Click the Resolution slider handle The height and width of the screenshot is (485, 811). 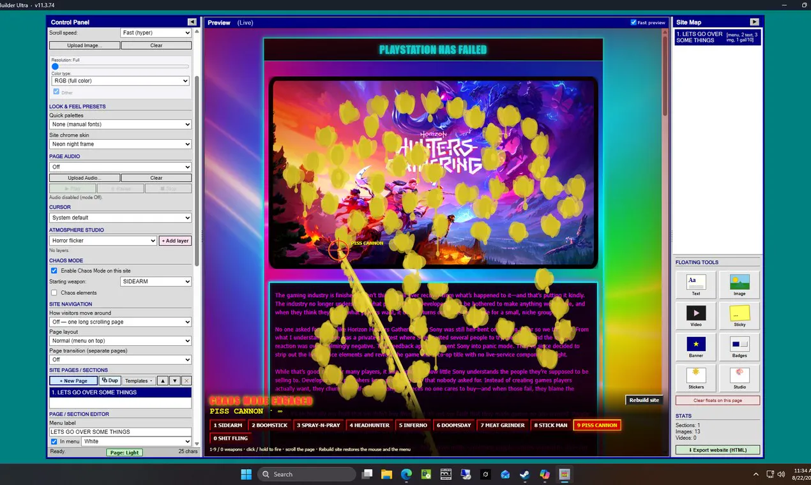coord(55,66)
